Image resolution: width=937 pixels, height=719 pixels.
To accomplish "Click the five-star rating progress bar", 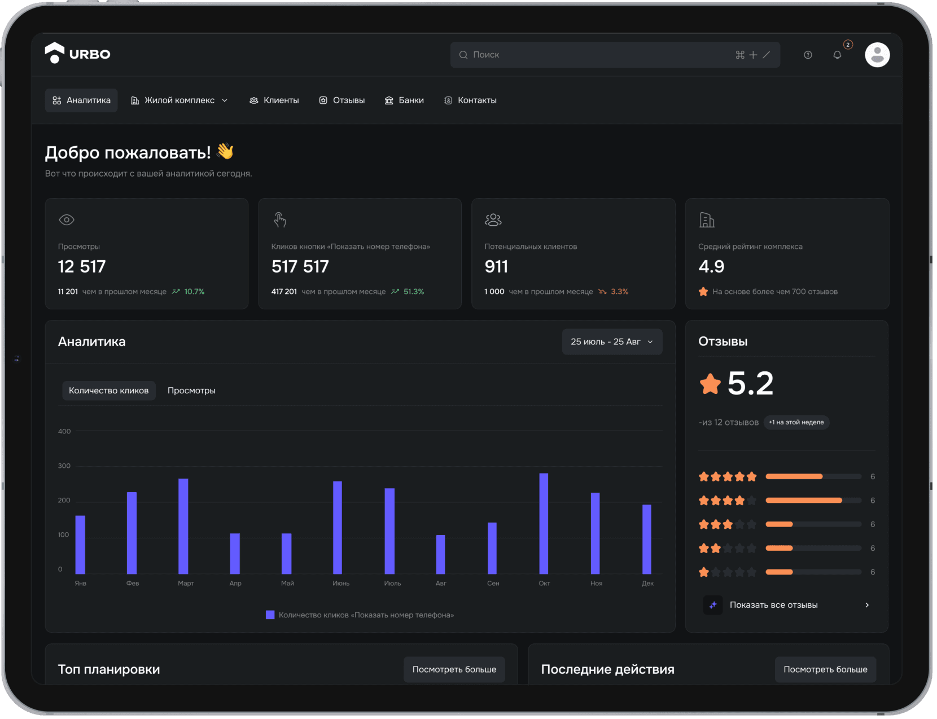I will click(x=813, y=477).
